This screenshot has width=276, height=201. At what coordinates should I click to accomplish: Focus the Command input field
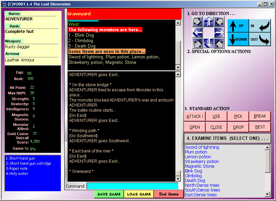pos(132,186)
